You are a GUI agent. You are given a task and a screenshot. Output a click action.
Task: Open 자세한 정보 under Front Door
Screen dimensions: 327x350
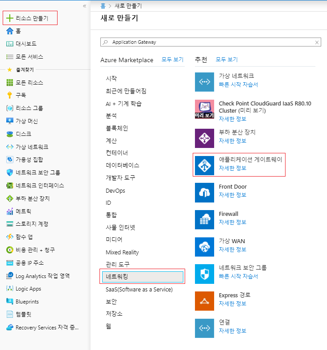coord(232,195)
